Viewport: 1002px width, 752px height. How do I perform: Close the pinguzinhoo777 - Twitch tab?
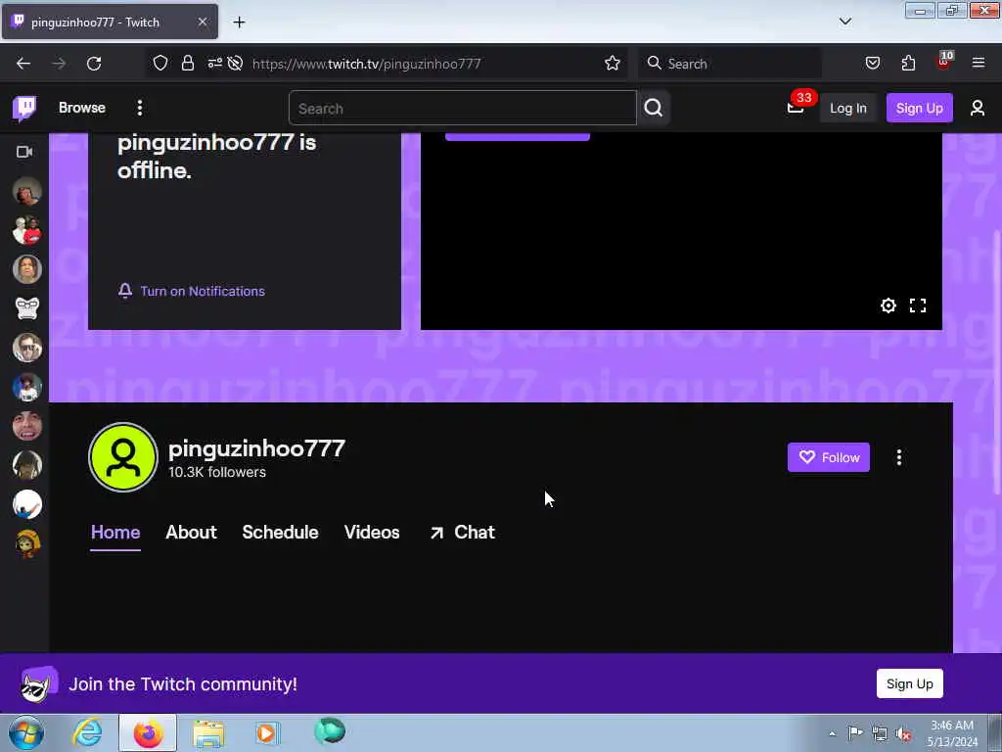[x=202, y=22]
